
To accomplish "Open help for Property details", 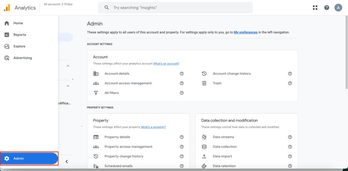I will [181, 137].
